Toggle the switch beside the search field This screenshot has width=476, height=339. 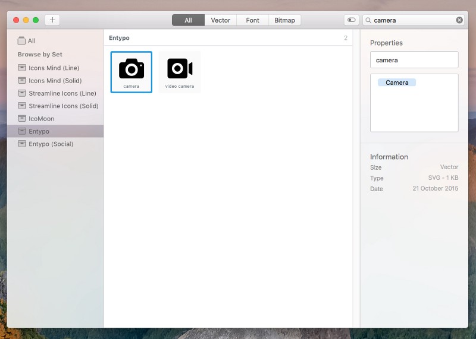click(x=352, y=20)
